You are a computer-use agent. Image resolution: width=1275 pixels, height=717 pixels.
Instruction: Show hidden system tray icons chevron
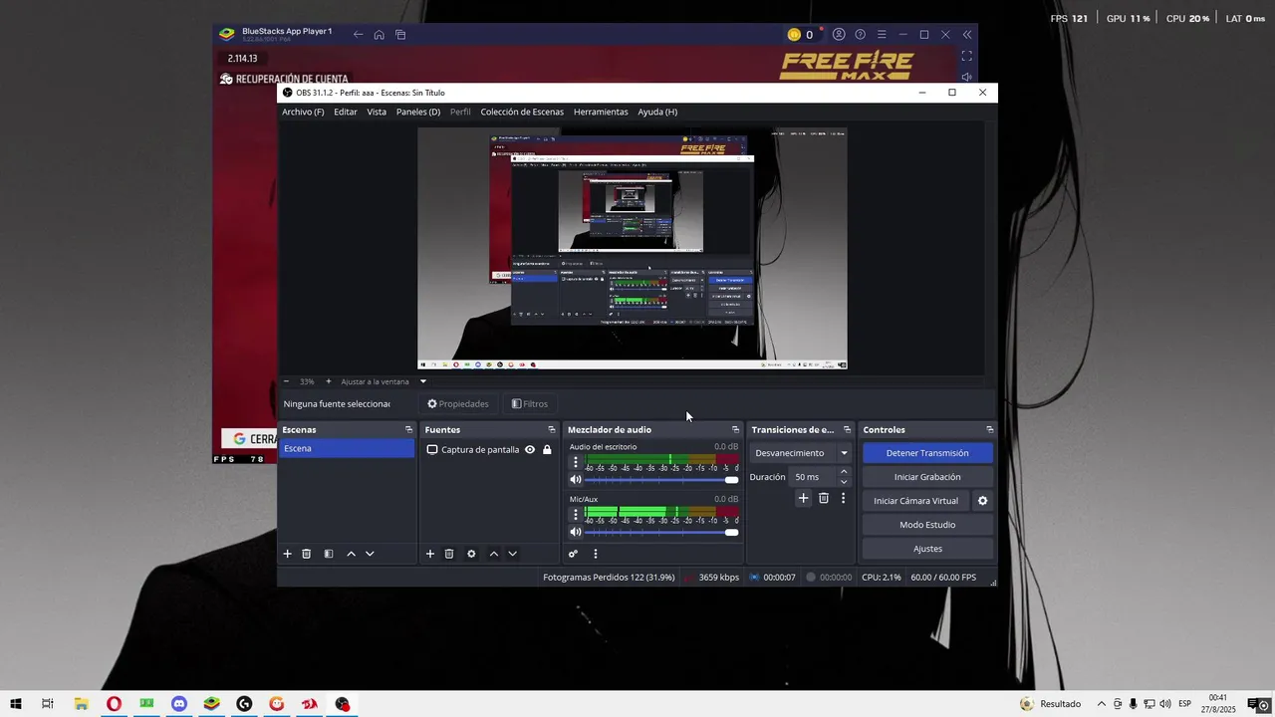tap(1101, 704)
